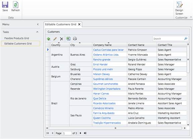Viewport: 193px width, 139px height.
Task: Click the search magnifier icon
Action: [x=186, y=38]
